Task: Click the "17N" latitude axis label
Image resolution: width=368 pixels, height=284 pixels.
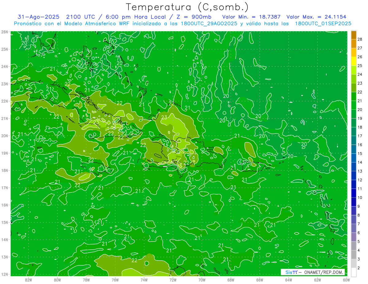Action: 5,187
